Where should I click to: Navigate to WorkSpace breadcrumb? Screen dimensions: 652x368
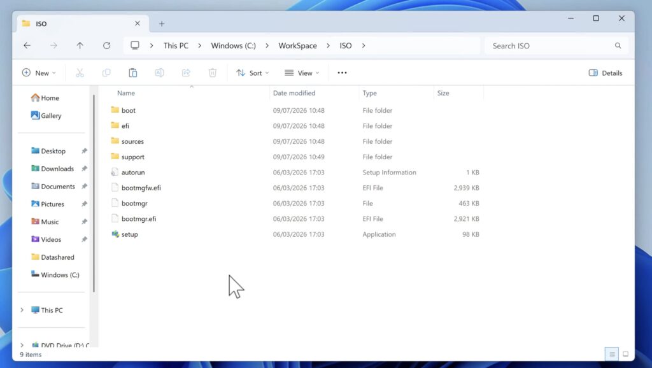point(298,46)
